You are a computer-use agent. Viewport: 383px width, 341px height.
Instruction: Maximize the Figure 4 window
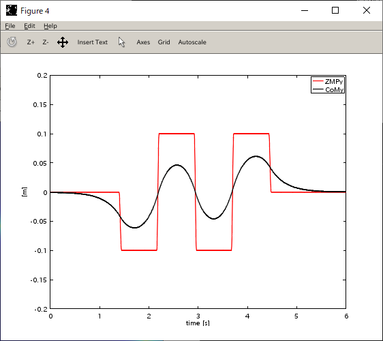[x=335, y=10]
